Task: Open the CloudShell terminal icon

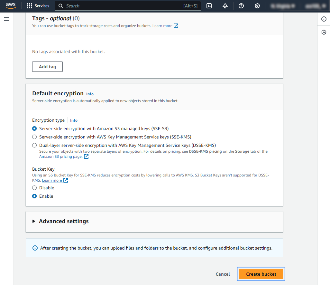Action: pos(209,6)
